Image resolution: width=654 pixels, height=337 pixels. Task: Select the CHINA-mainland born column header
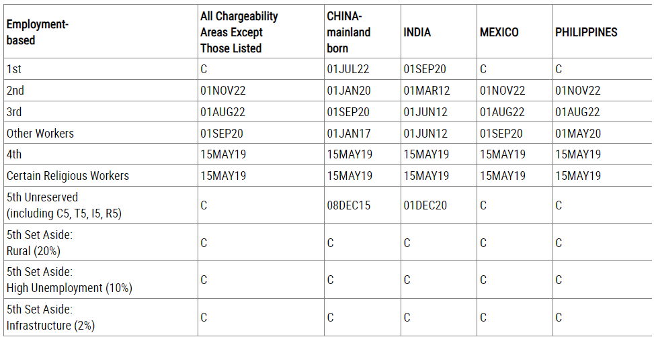click(349, 32)
